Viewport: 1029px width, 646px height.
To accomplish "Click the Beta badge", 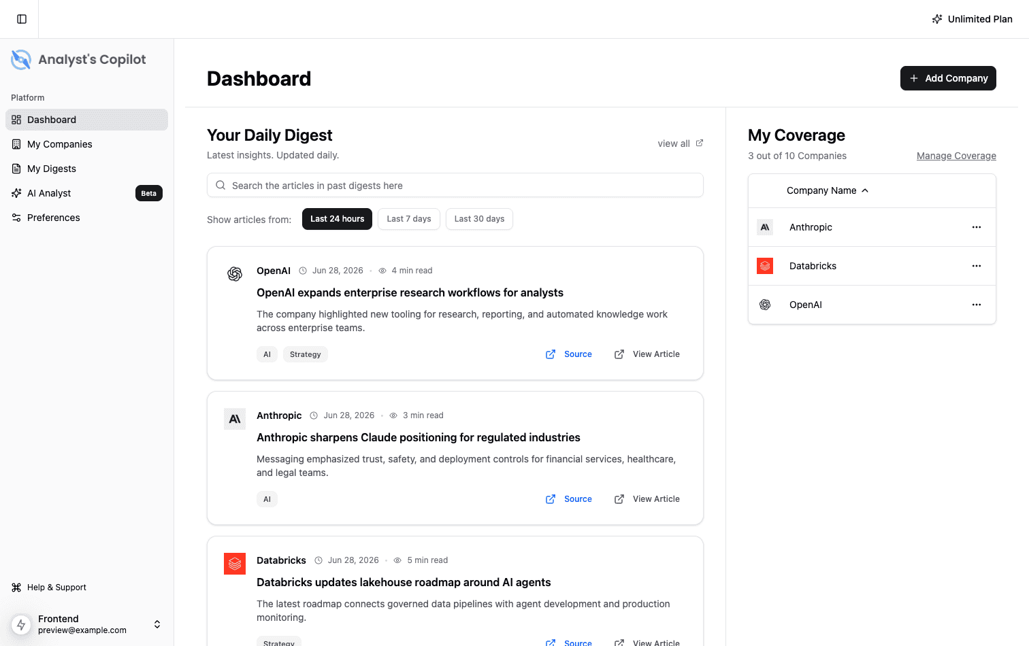I will 149,193.
